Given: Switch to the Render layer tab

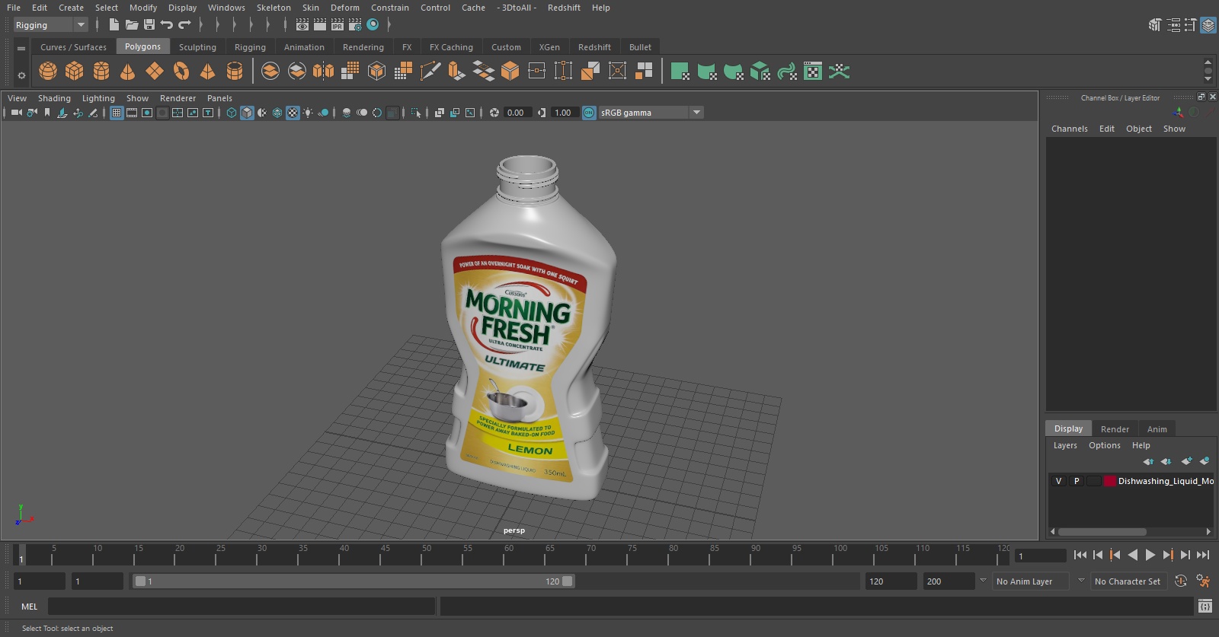Looking at the screenshot, I should pyautogui.click(x=1115, y=429).
